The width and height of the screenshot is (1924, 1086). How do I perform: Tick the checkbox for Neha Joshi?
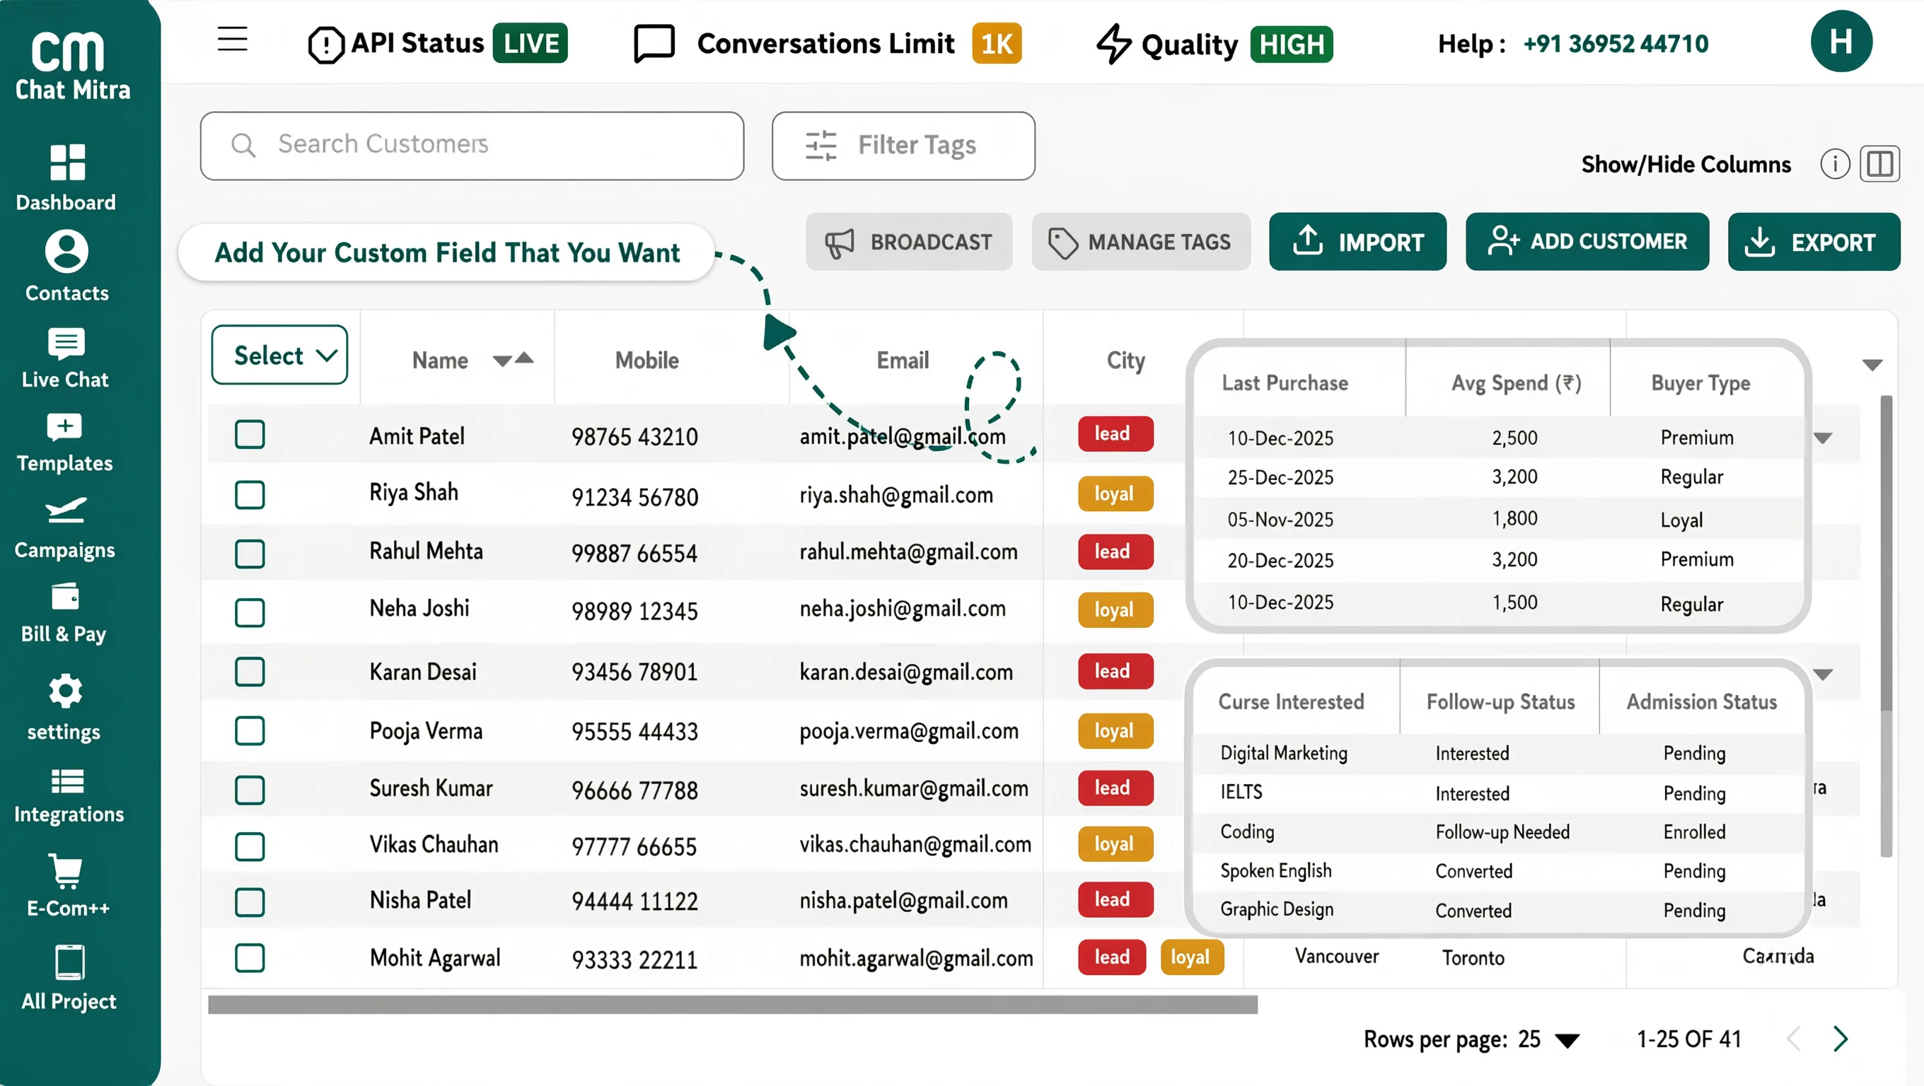point(250,613)
